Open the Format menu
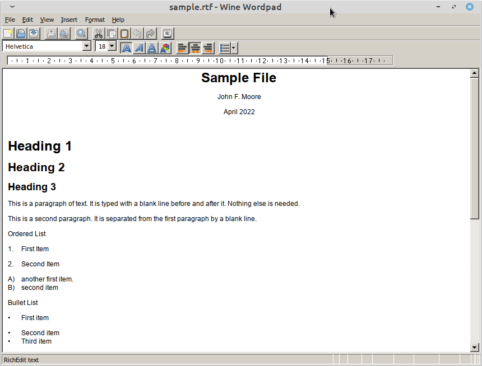Image resolution: width=482 pixels, height=366 pixels. pos(95,20)
